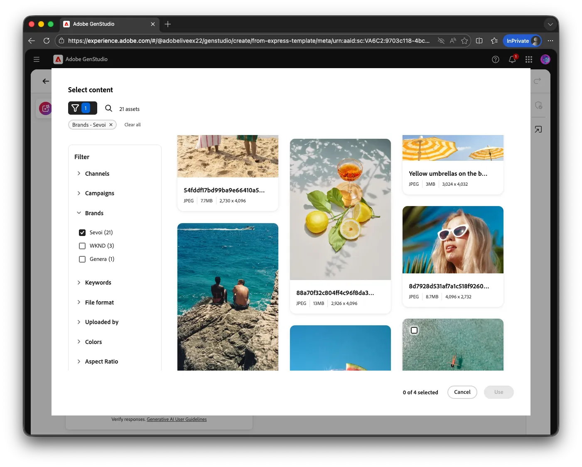Check the Genera (1) brand checkbox
The image size is (582, 467).
[x=82, y=259]
